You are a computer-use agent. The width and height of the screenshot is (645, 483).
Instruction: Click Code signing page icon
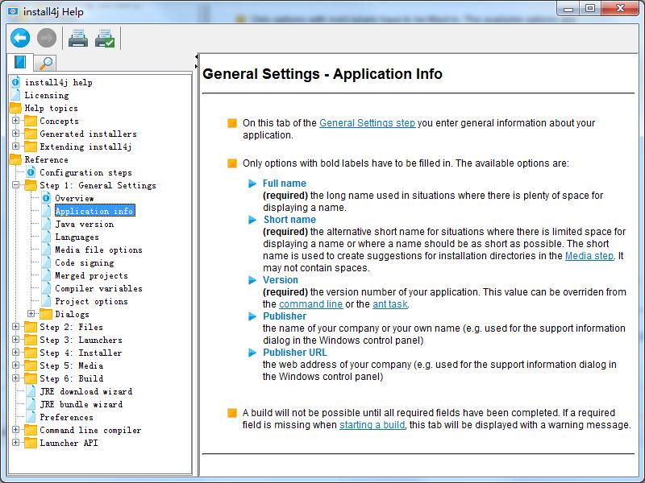click(46, 262)
